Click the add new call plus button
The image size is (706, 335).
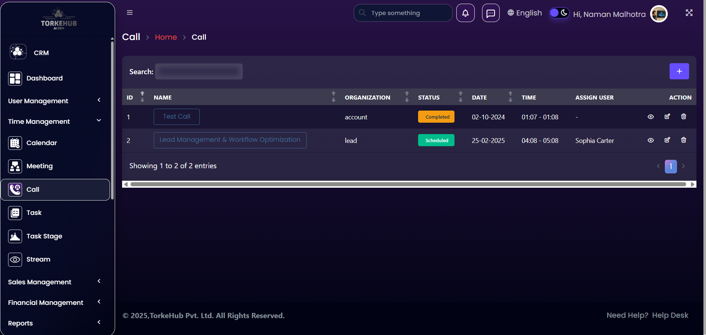tap(679, 71)
